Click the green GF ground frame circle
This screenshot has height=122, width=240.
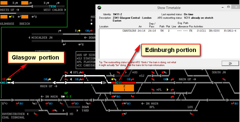pos(67,96)
